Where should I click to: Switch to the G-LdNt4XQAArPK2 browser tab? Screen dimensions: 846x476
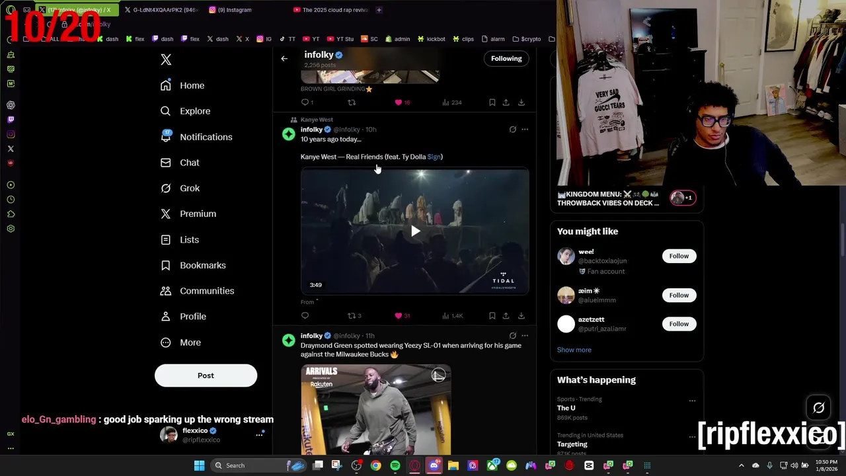[161, 10]
